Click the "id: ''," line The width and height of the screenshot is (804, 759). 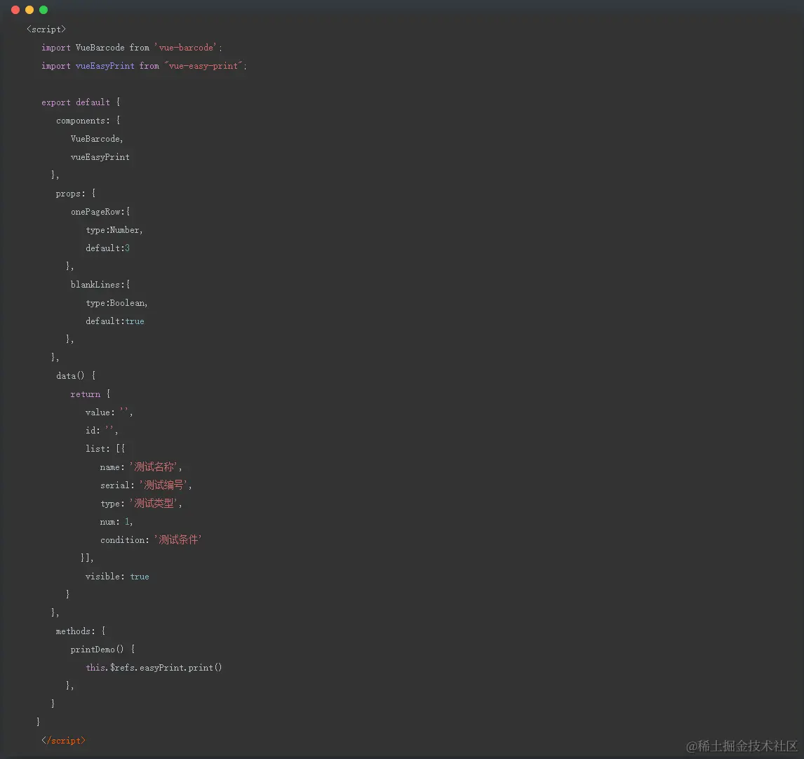pos(102,430)
